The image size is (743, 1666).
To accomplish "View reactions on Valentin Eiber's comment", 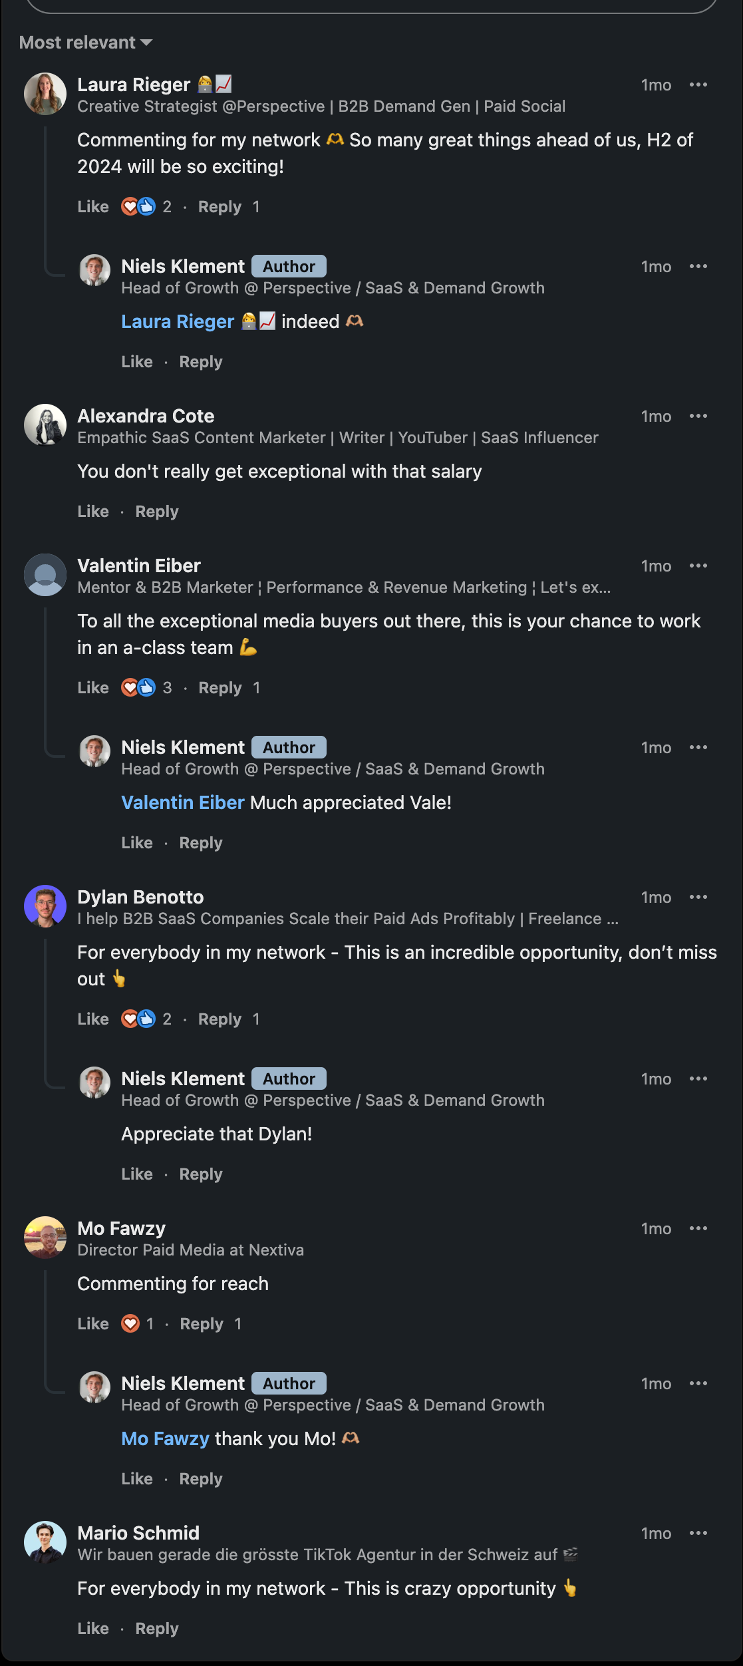I will [146, 688].
